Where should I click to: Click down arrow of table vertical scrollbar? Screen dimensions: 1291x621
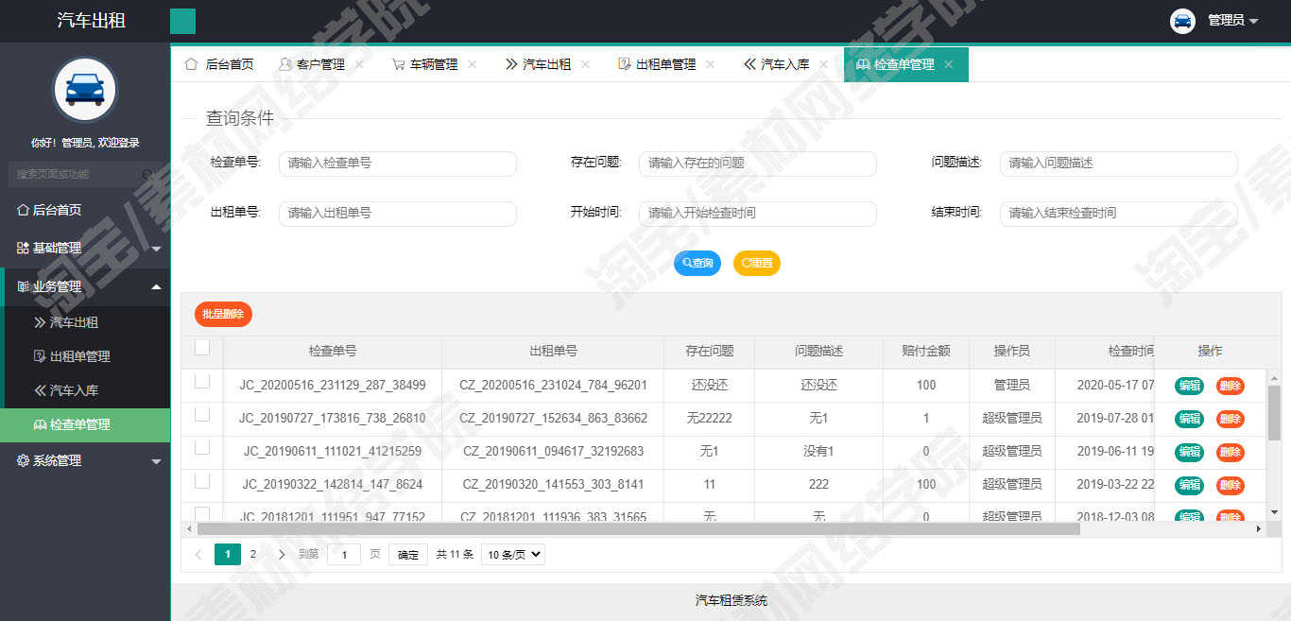tap(1274, 512)
